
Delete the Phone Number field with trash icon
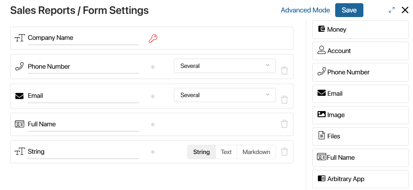284,70
